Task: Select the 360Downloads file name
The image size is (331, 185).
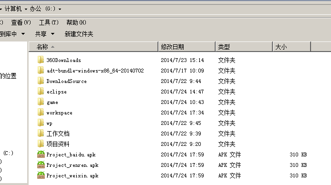Action: (64, 60)
